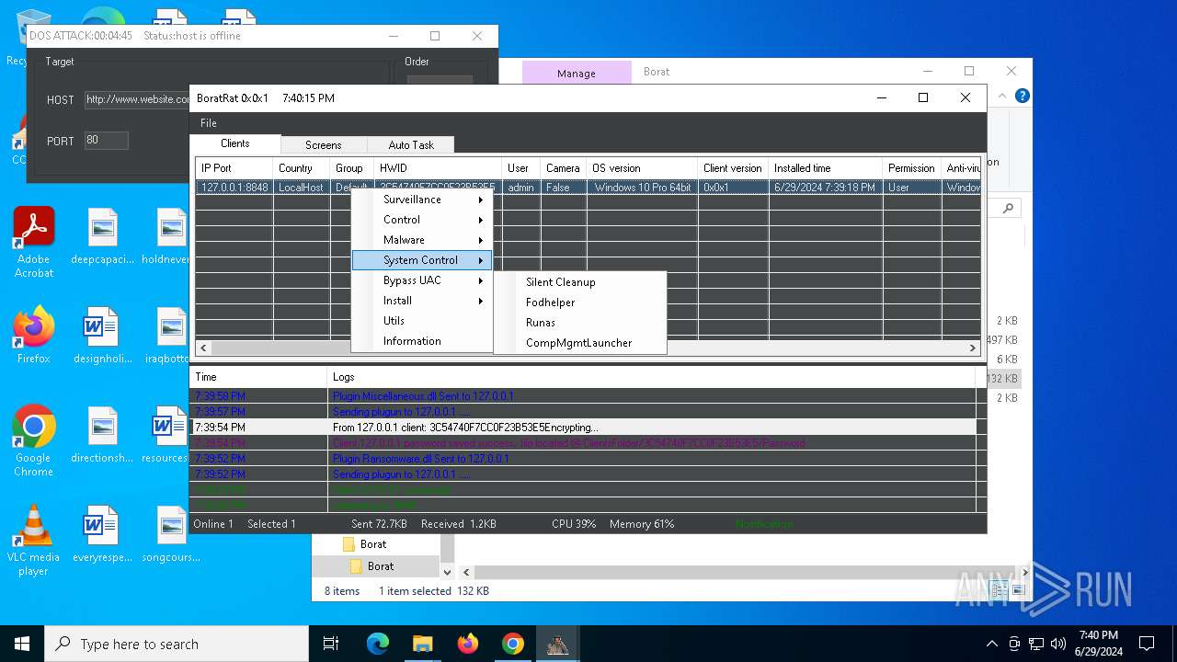The image size is (1177, 662).
Task: Click the Camera column header
Action: click(563, 168)
